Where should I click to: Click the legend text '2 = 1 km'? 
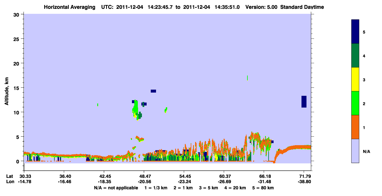point(183,188)
